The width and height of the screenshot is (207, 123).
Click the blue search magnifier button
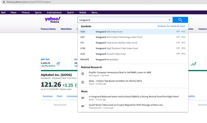click(x=180, y=20)
